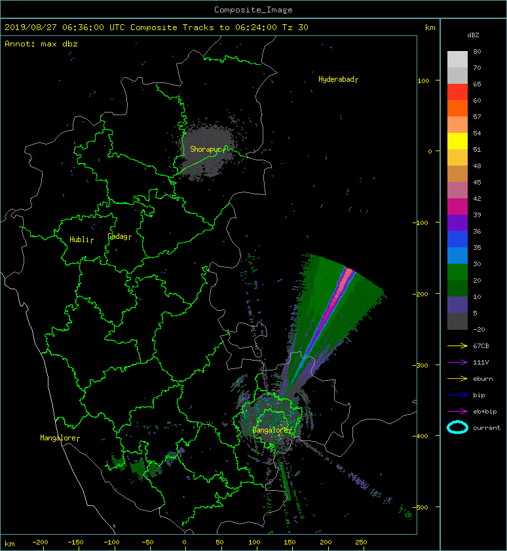Screen dimensions: 507x551
Task: Click the dBZ legend heading
Action: pos(473,35)
